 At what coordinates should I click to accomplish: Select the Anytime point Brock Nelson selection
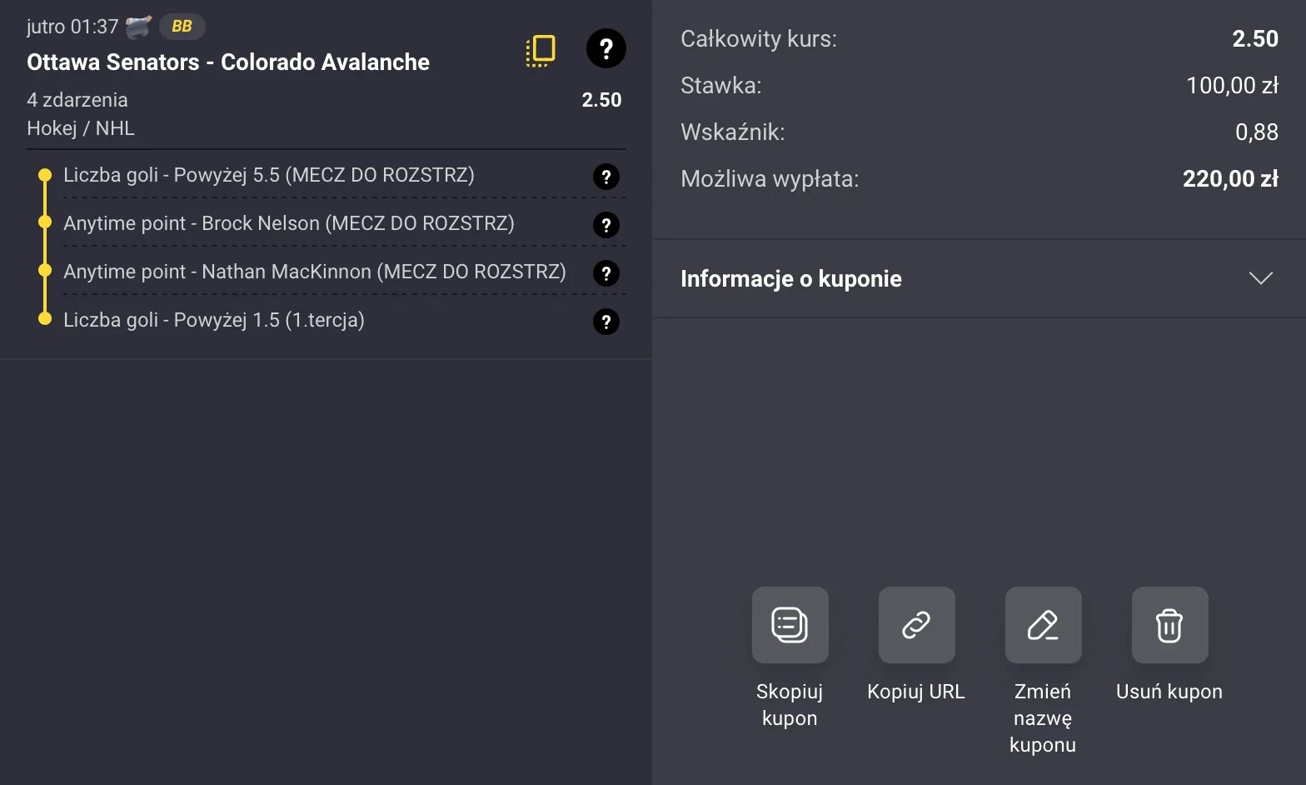(x=288, y=223)
